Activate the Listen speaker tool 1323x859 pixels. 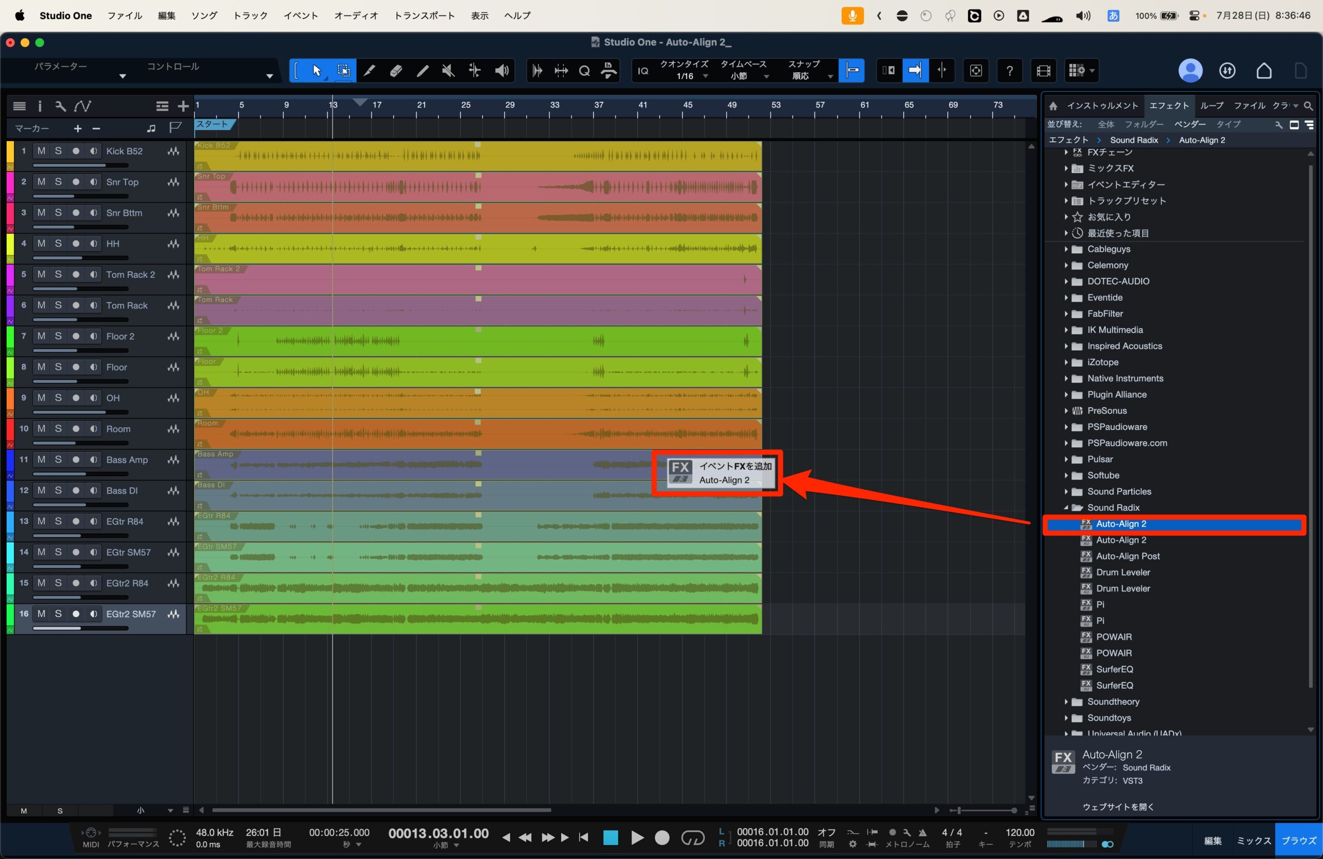tap(501, 71)
